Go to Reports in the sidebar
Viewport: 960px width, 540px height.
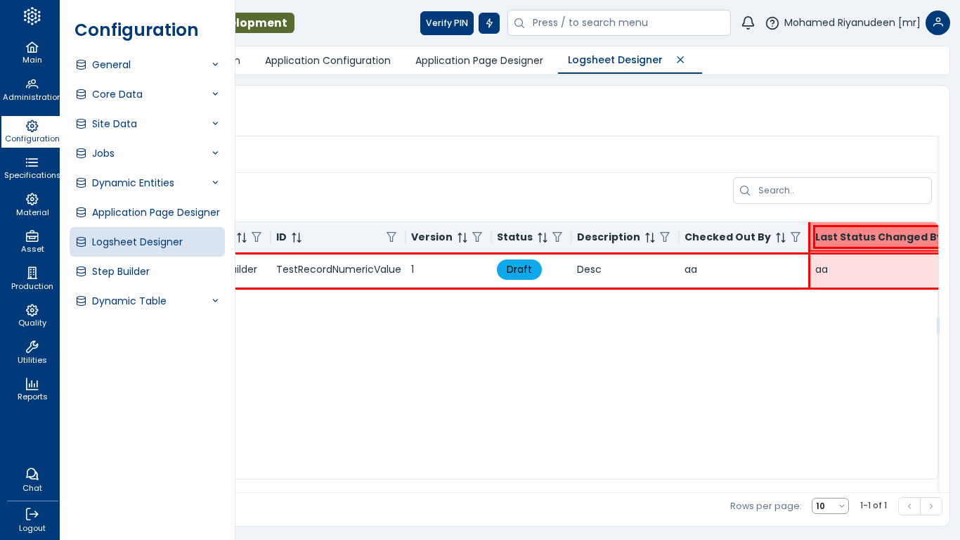(x=32, y=389)
